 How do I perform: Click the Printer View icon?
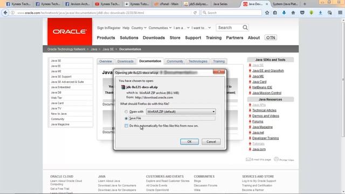(276, 159)
